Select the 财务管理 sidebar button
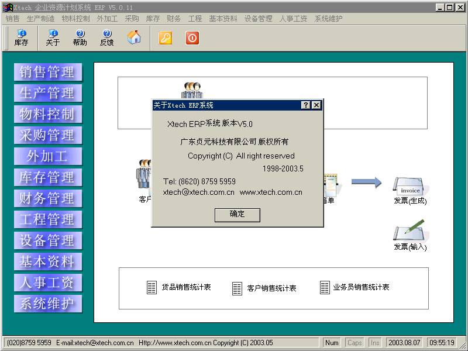Image resolution: width=468 pixels, height=351 pixels. click(x=48, y=198)
